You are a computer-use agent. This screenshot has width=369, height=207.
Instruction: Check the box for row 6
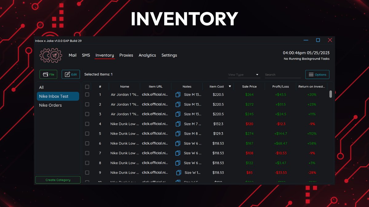87,144
